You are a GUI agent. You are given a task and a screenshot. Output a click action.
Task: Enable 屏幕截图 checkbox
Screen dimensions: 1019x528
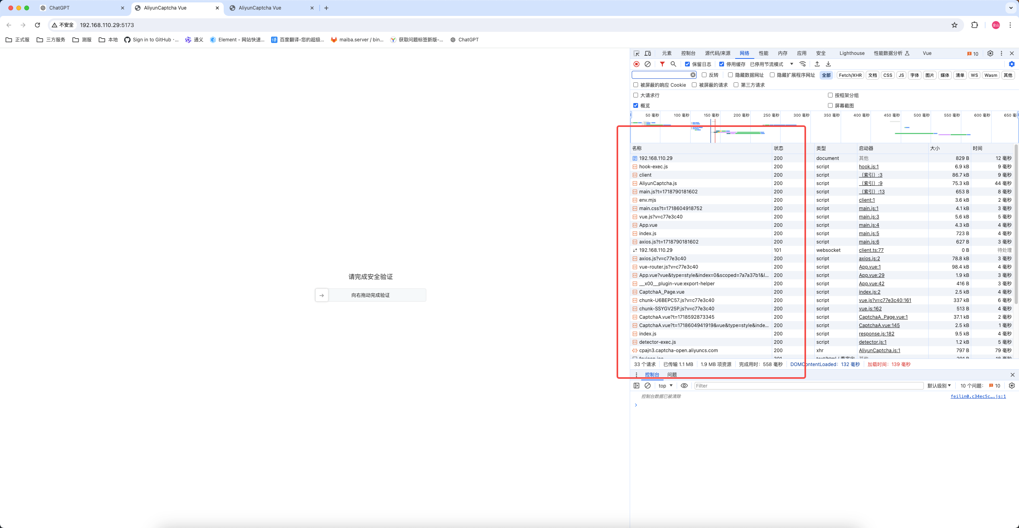click(830, 105)
